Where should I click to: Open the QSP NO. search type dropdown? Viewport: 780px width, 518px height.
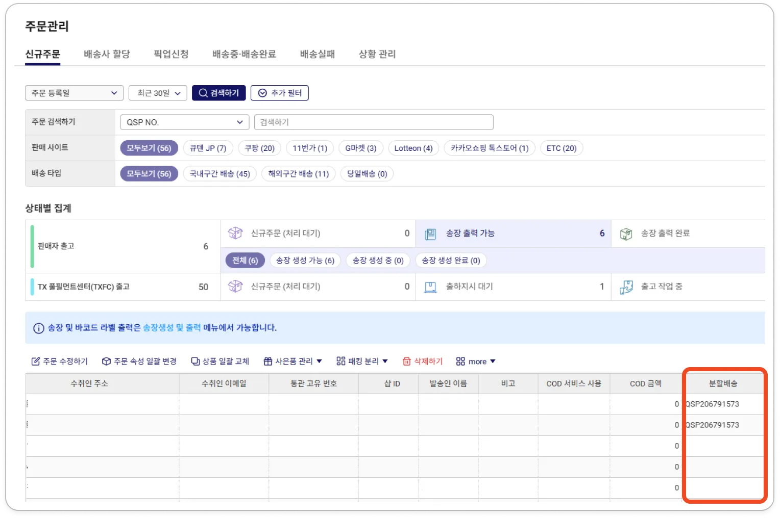pos(184,122)
